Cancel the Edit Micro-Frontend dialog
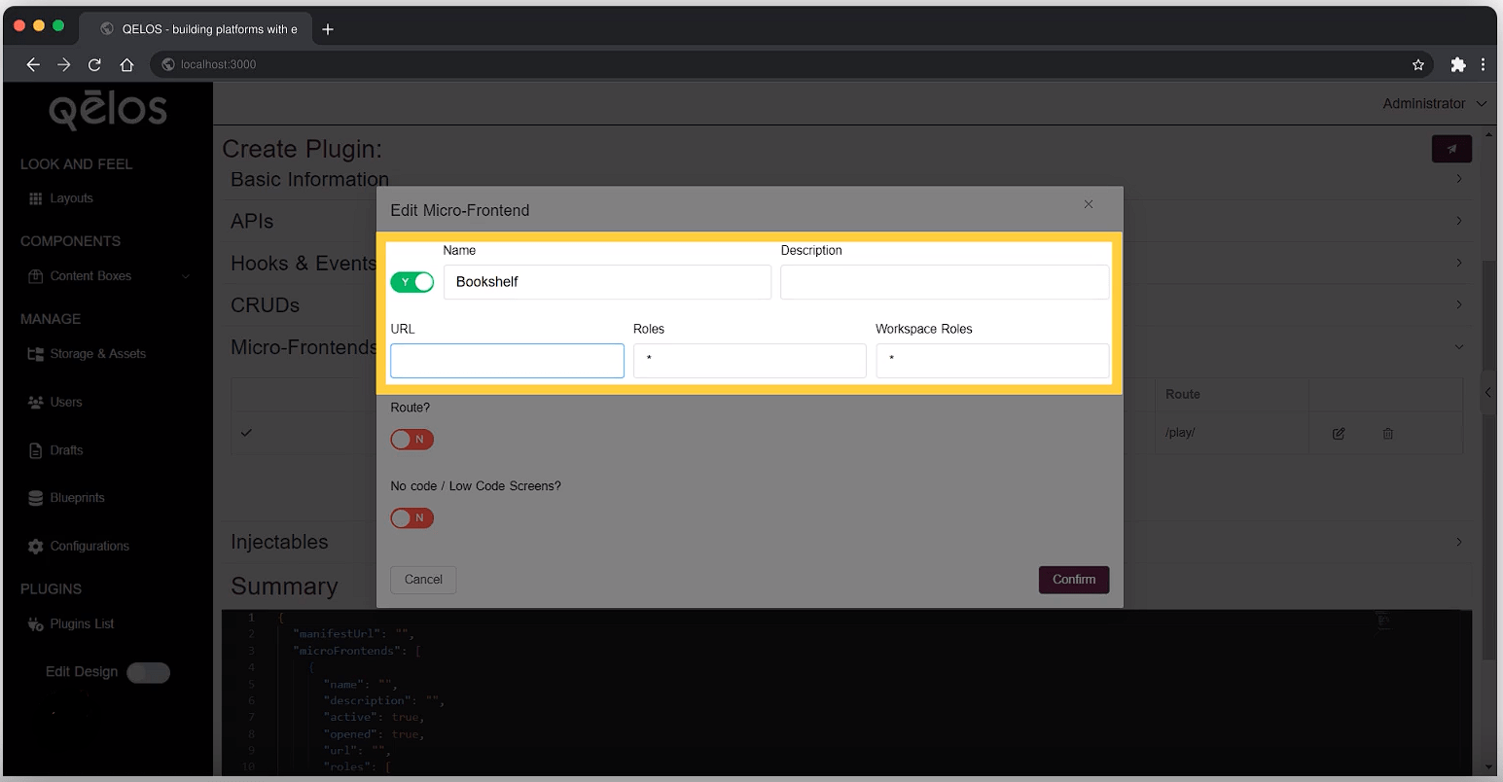This screenshot has height=782, width=1503. click(423, 579)
